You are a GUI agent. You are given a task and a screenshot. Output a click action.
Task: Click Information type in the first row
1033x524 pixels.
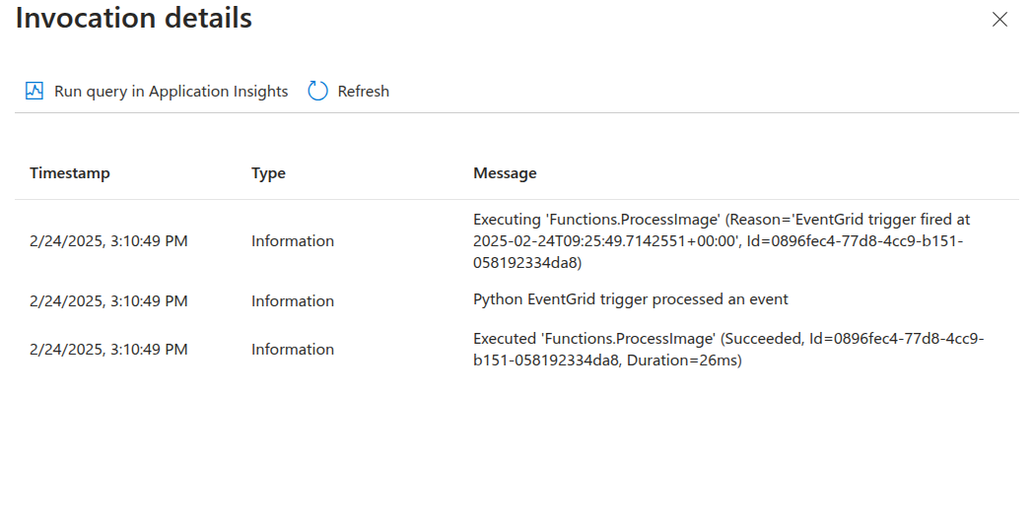292,241
